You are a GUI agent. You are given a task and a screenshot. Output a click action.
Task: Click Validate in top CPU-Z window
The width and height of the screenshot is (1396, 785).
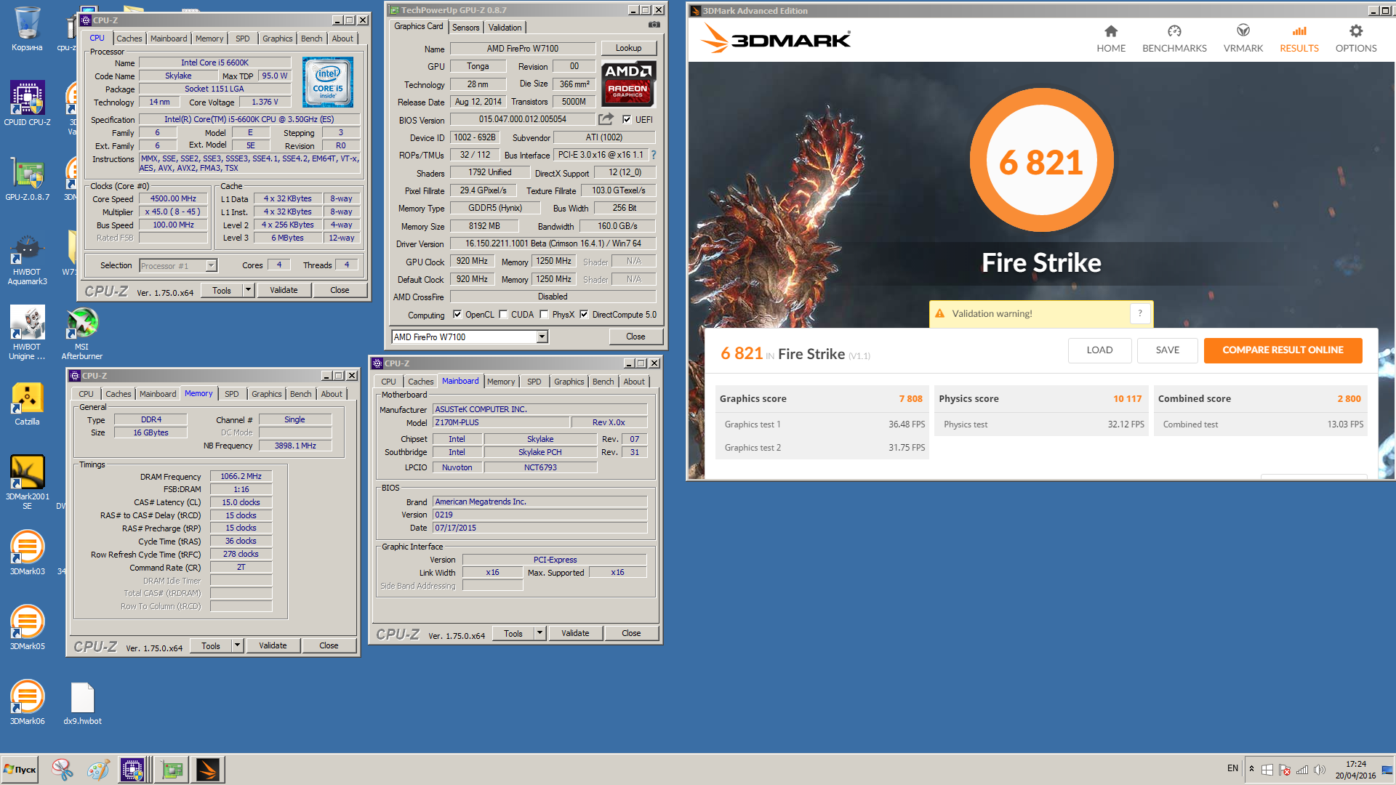pyautogui.click(x=284, y=290)
